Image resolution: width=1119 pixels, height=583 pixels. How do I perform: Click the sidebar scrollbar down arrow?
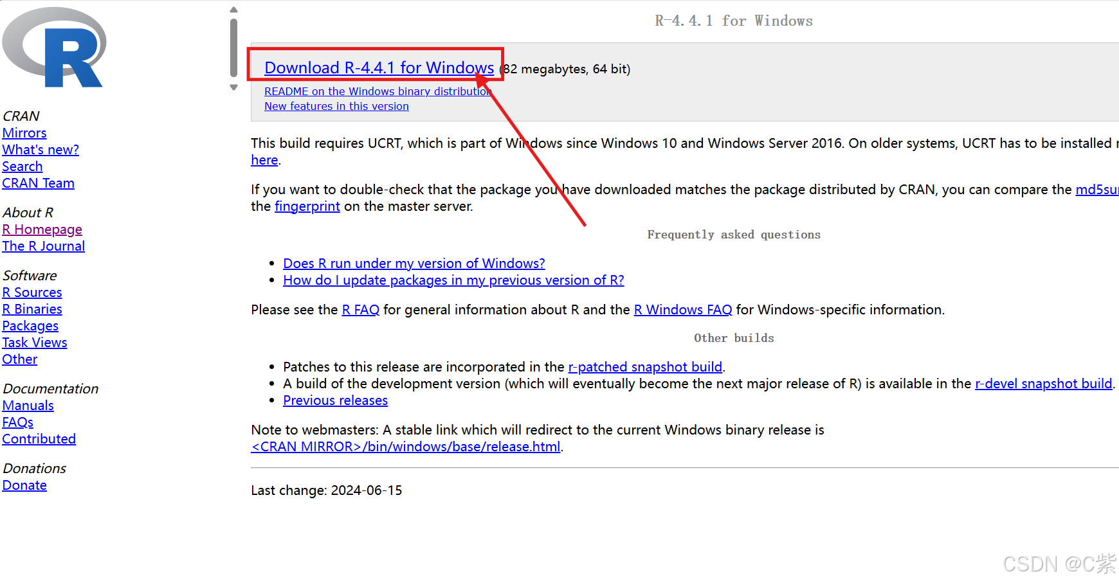pos(233,87)
